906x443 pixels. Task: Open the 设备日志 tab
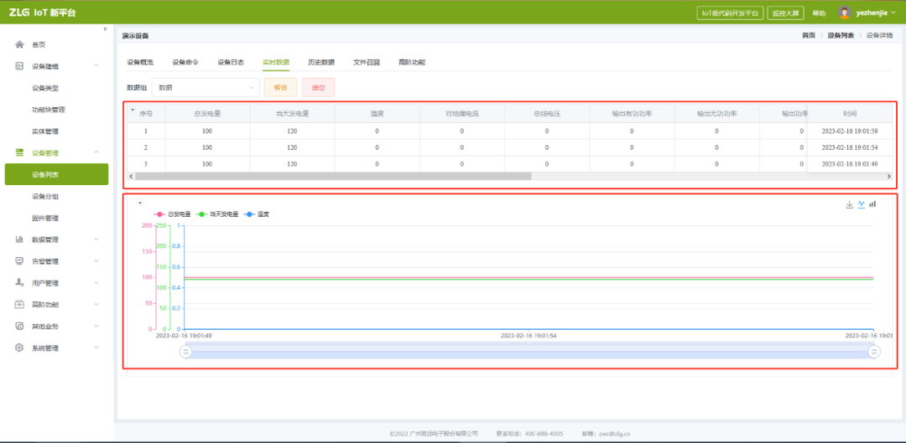click(x=231, y=62)
